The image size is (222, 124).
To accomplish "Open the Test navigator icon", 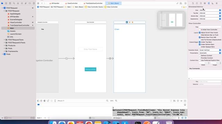I will click(22, 3).
